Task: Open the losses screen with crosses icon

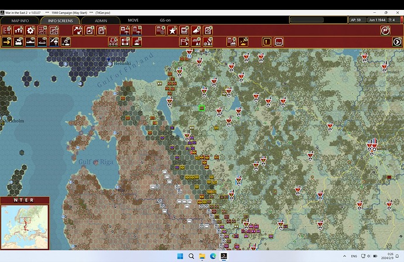Action: tap(19, 30)
